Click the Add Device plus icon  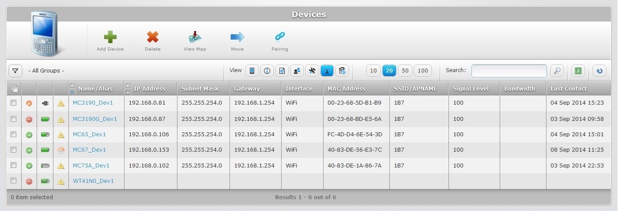[x=110, y=37]
